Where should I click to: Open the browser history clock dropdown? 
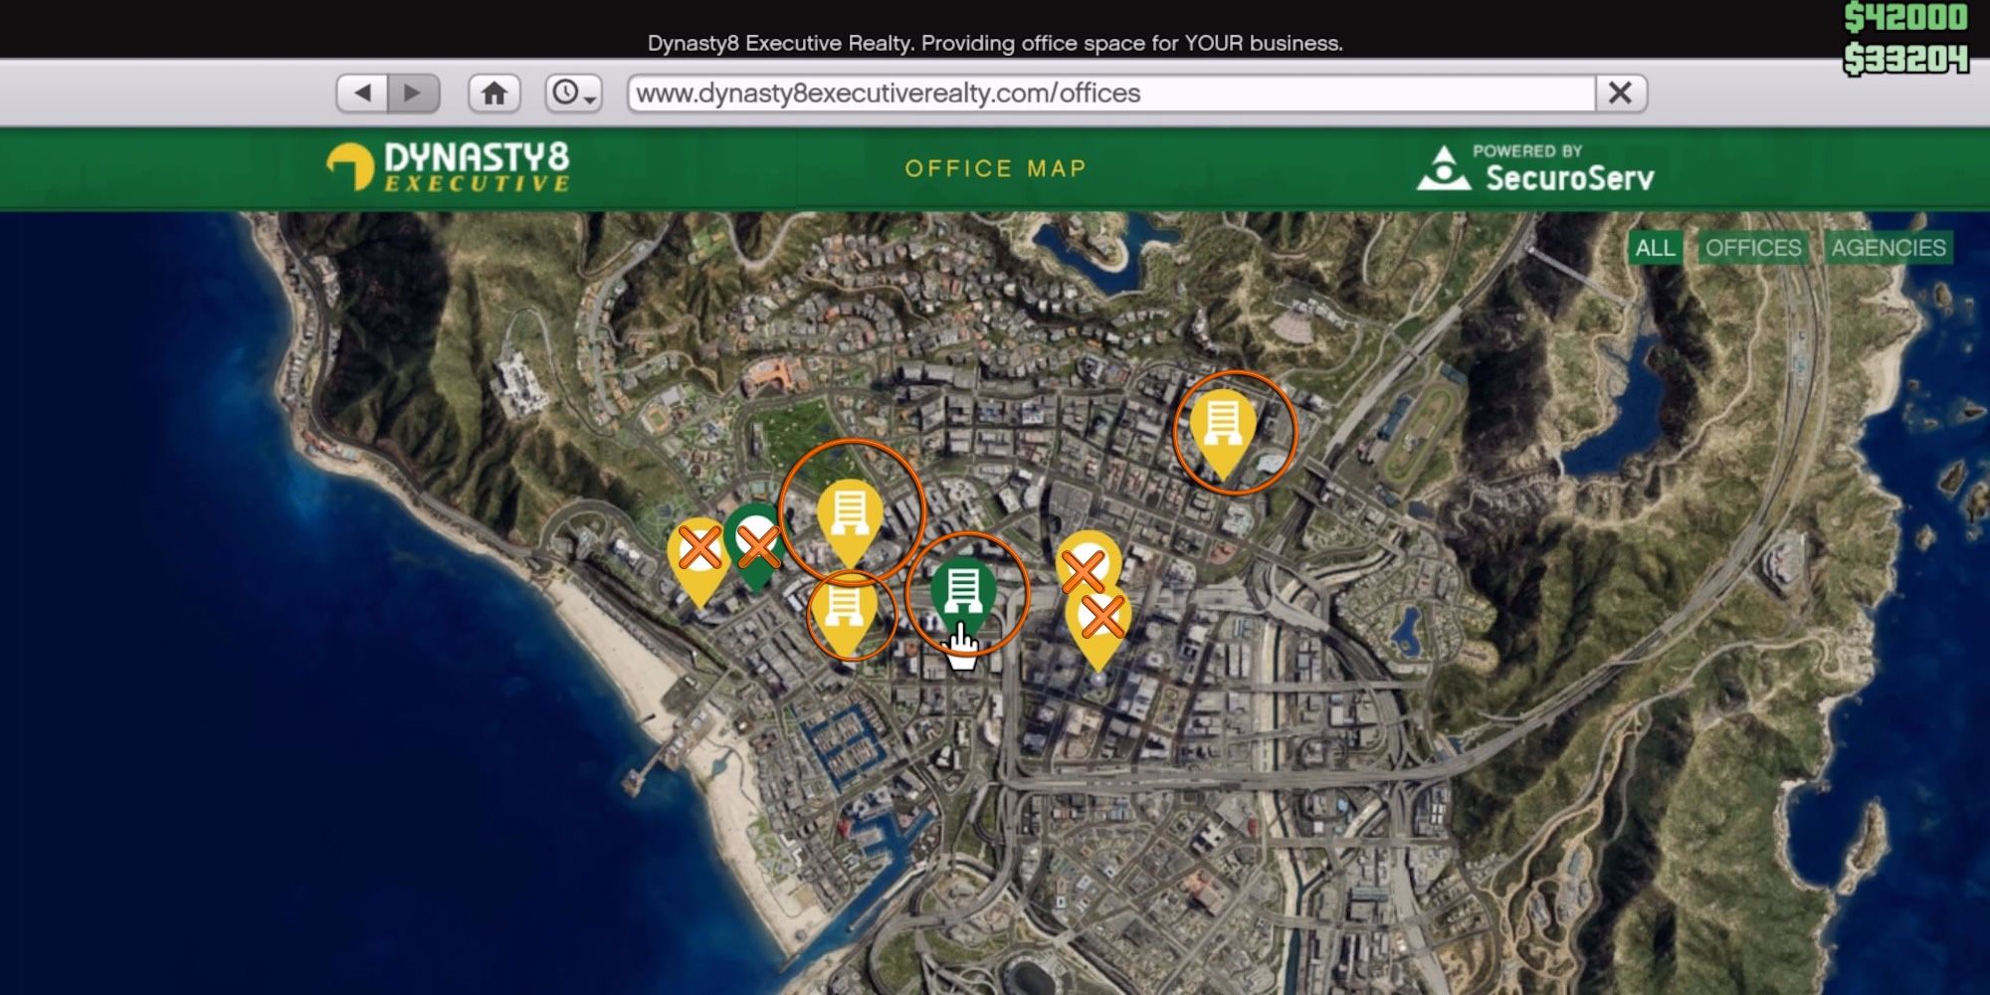click(x=573, y=94)
